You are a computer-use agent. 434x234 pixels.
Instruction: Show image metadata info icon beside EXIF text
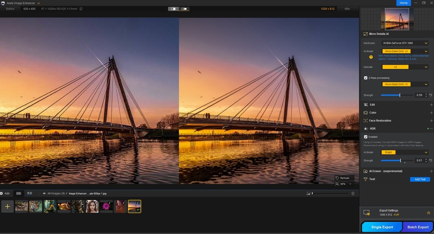click(x=81, y=9)
